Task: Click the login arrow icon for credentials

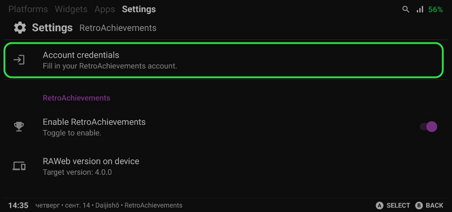Action: click(x=19, y=60)
